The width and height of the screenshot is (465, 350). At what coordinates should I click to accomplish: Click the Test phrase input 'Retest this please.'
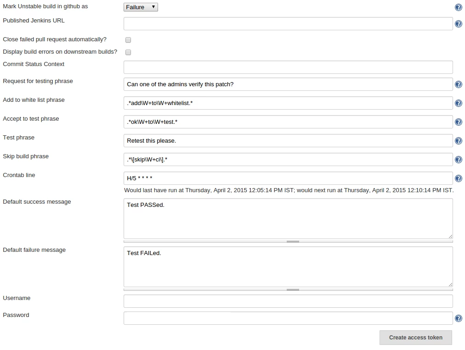288,141
